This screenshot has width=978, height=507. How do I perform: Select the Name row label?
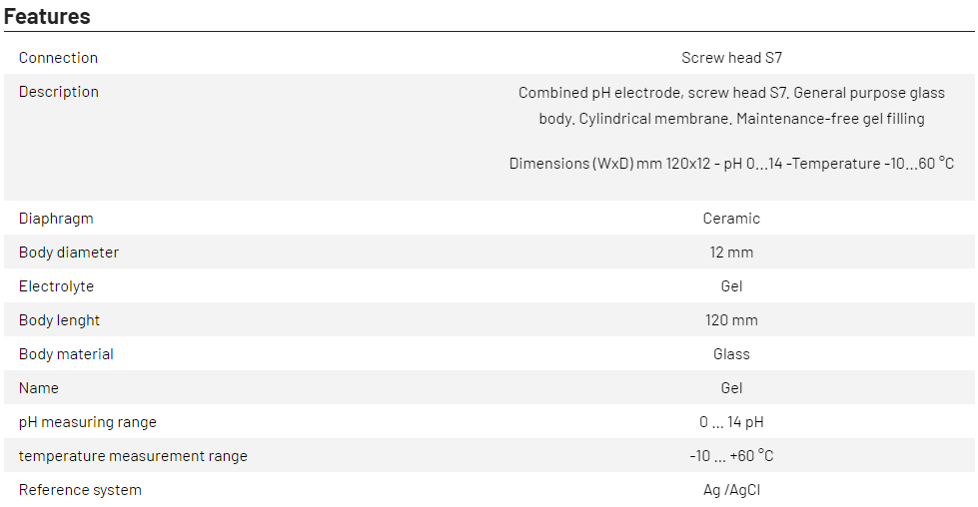[x=39, y=388]
